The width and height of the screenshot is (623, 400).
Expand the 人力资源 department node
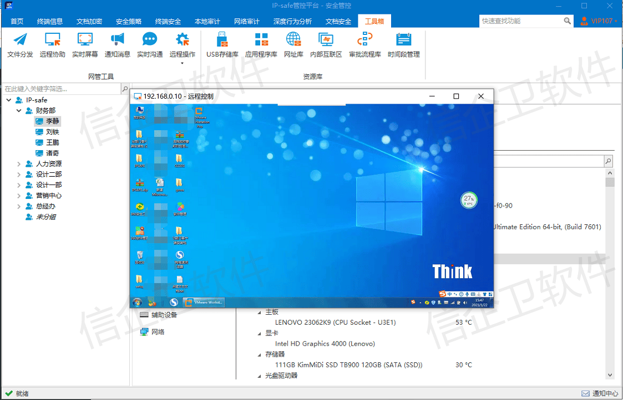[x=19, y=164]
